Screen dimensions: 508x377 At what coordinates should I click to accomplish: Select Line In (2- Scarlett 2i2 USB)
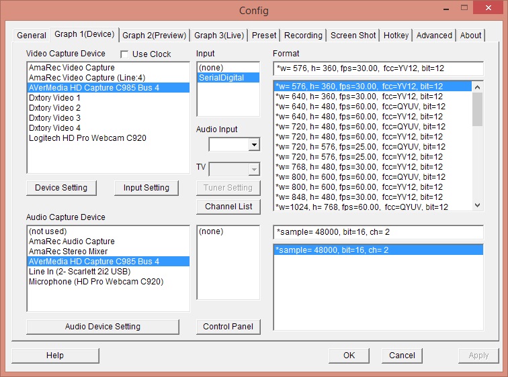coord(108,271)
